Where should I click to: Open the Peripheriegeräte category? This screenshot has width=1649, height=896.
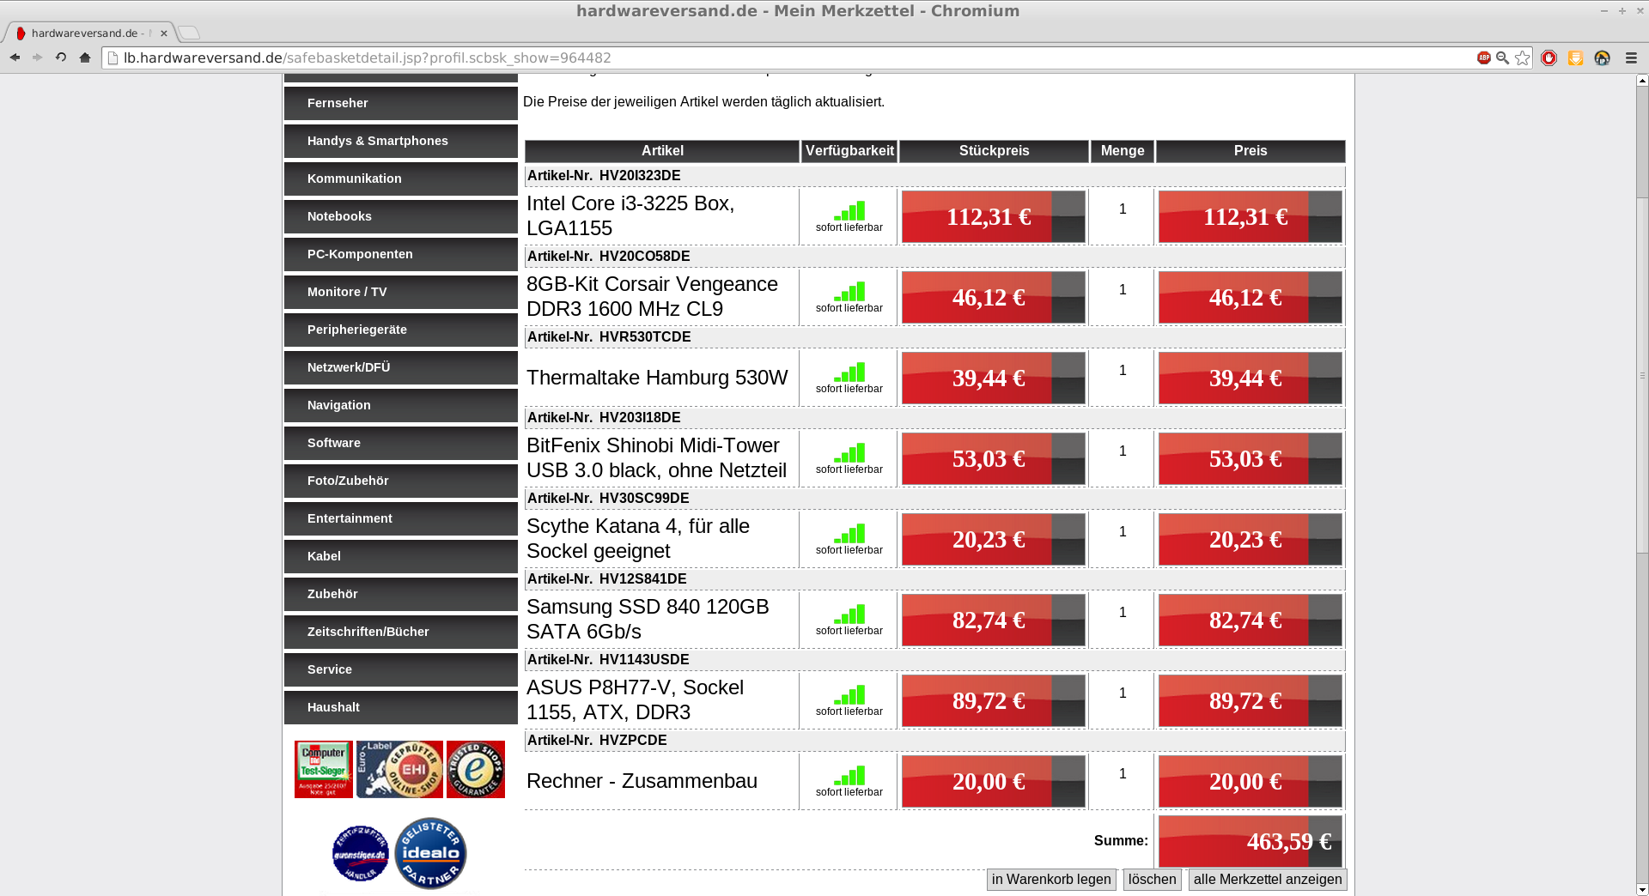pyautogui.click(x=401, y=330)
